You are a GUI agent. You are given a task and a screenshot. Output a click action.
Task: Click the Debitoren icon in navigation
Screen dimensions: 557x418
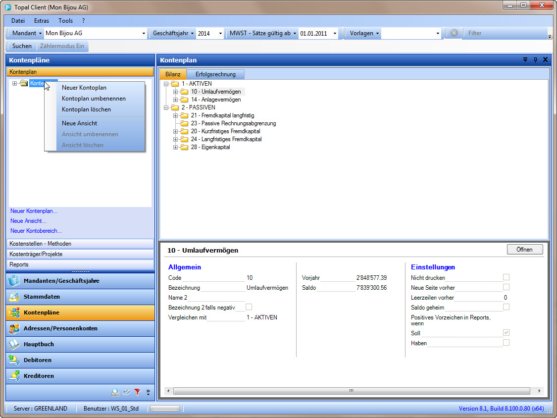[14, 360]
